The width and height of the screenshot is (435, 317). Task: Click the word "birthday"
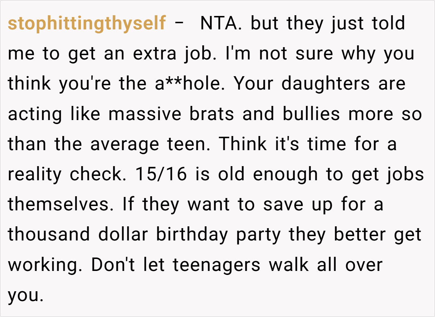click(x=192, y=235)
